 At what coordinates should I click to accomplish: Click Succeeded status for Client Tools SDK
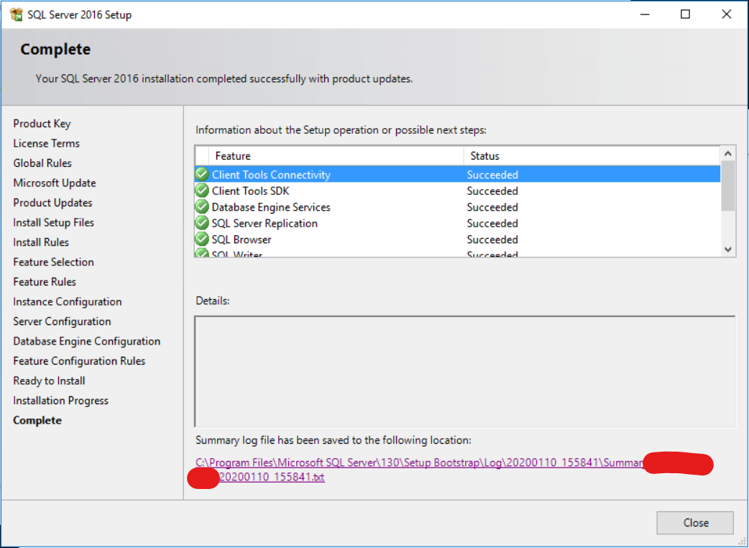pos(492,191)
